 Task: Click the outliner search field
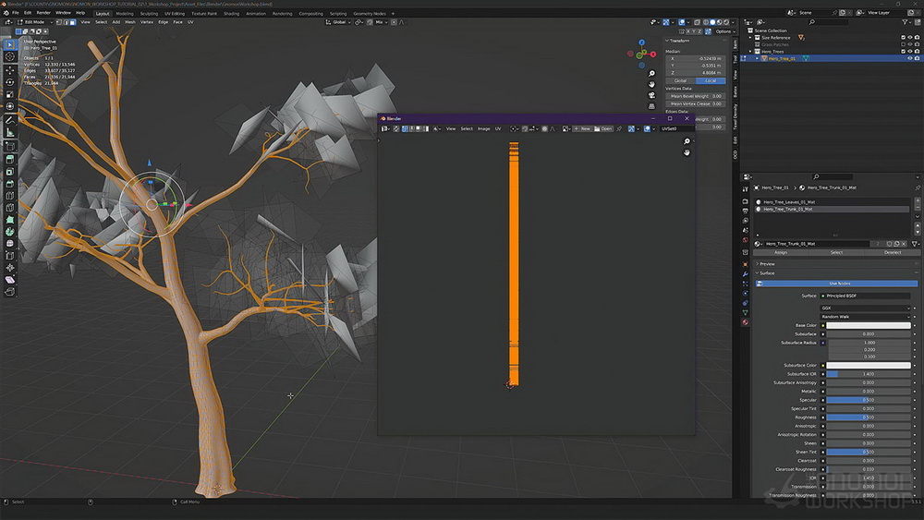[828, 22]
